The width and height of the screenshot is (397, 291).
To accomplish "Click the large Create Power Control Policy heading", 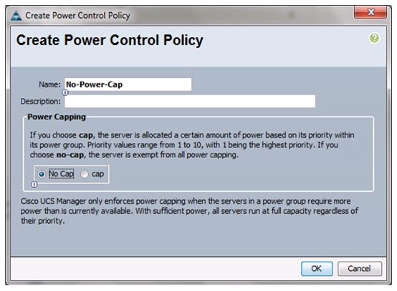I will [110, 40].
